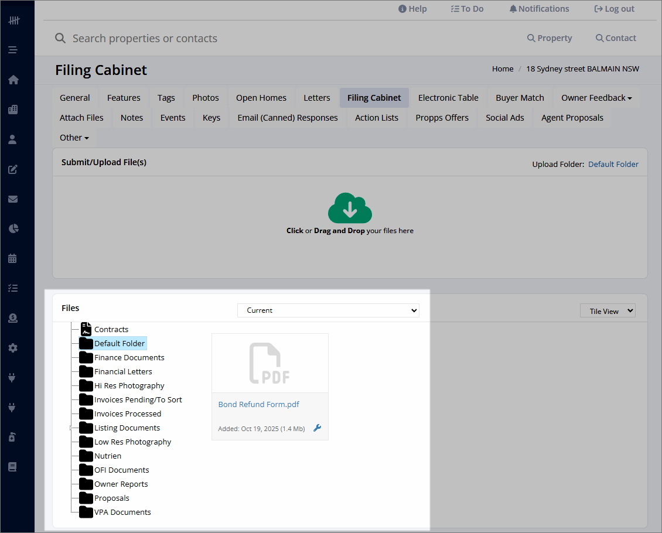The image size is (662, 533).
Task: Click the upper plug integrations icon
Action: point(12,378)
